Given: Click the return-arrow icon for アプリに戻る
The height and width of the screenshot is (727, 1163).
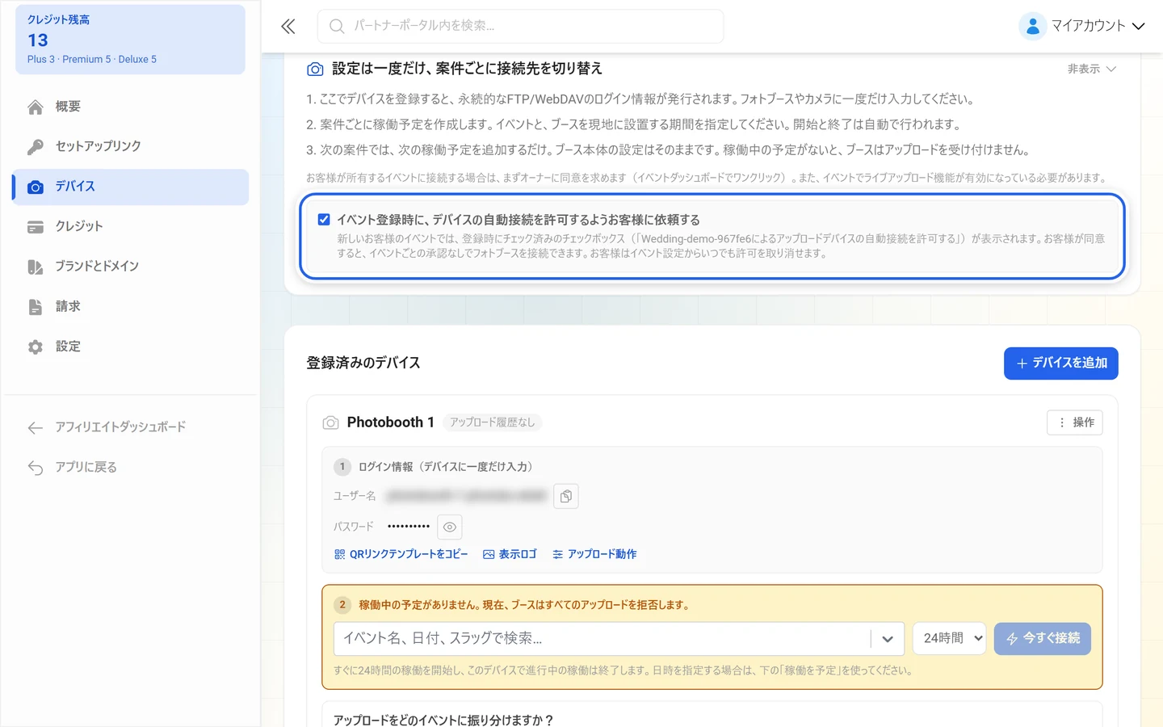Looking at the screenshot, I should click(x=36, y=468).
